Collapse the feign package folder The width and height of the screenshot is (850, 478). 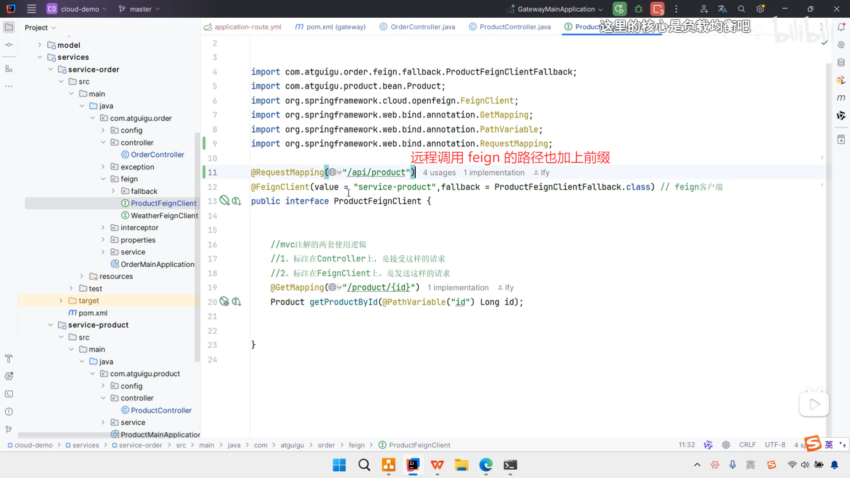pos(103,179)
